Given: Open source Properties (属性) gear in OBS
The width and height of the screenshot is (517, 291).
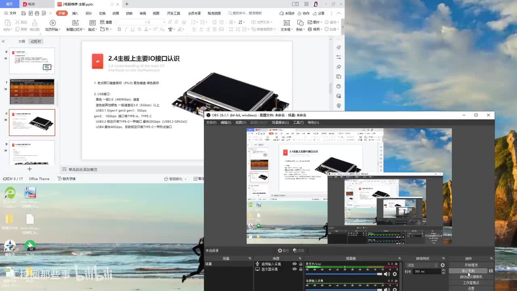Looking at the screenshot, I should (283, 251).
